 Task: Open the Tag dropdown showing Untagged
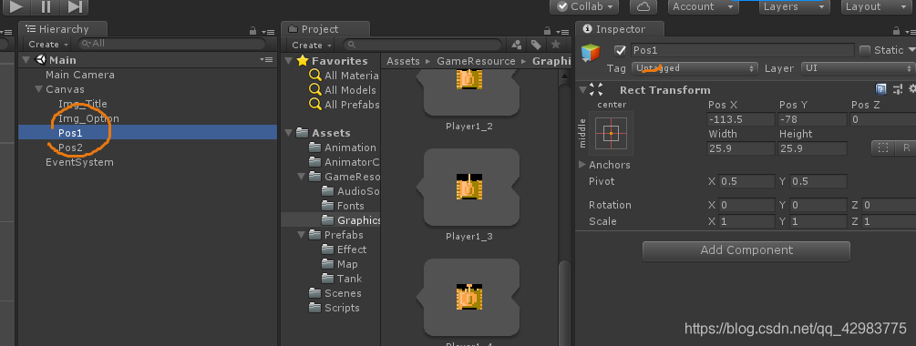(x=695, y=68)
